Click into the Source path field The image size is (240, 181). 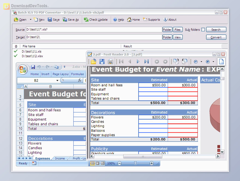coord(94,29)
